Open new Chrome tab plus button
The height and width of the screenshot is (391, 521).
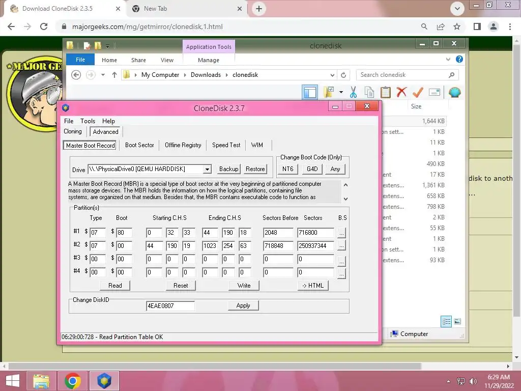click(x=259, y=9)
